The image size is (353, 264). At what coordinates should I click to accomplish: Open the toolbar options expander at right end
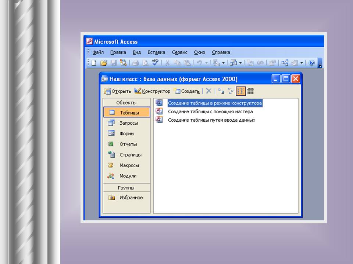pyautogui.click(x=320, y=65)
